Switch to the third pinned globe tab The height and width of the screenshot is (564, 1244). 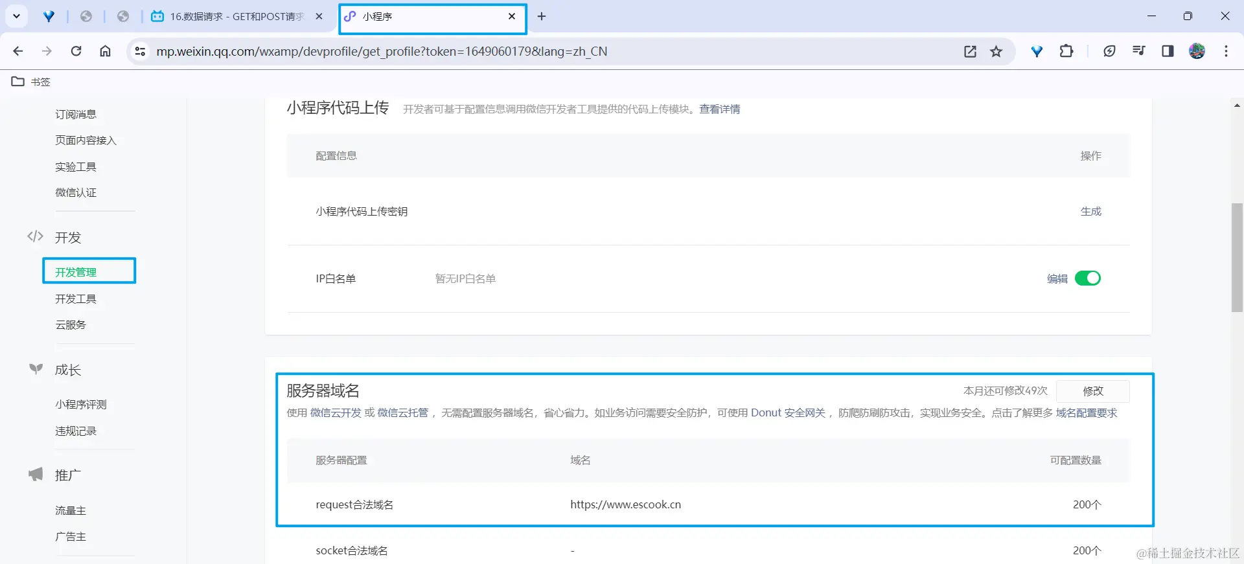coord(123,16)
